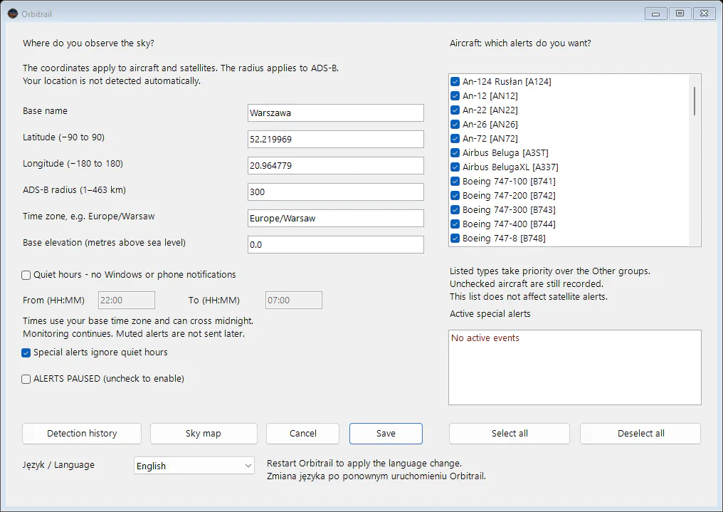Click into the Longitude field

click(336, 166)
